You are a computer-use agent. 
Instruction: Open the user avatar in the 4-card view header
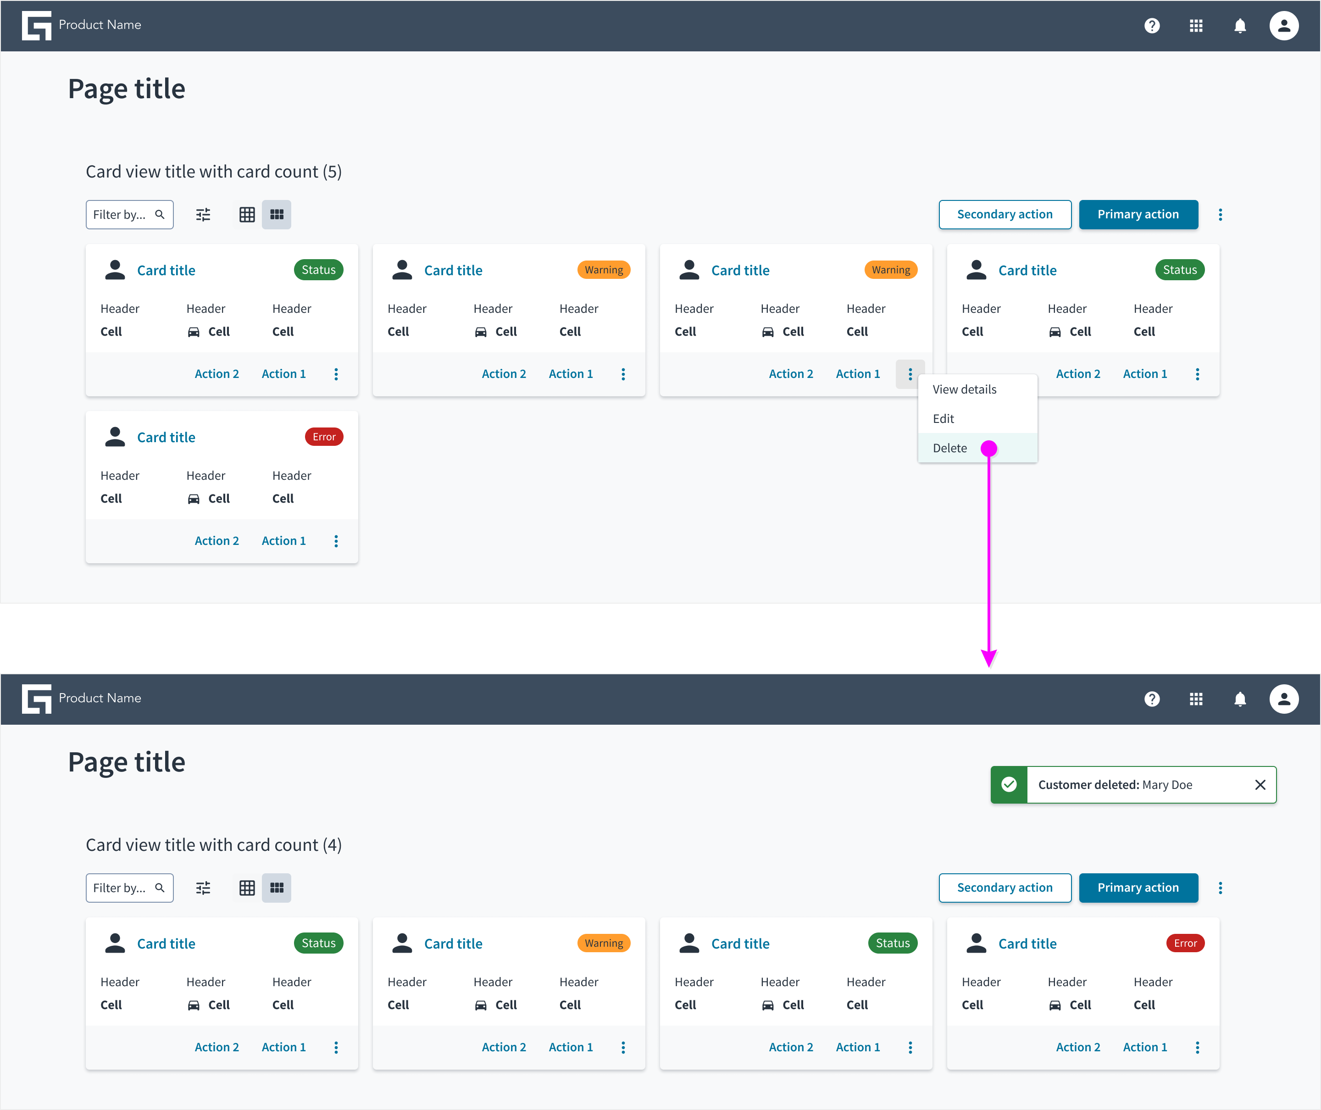[x=1284, y=699]
